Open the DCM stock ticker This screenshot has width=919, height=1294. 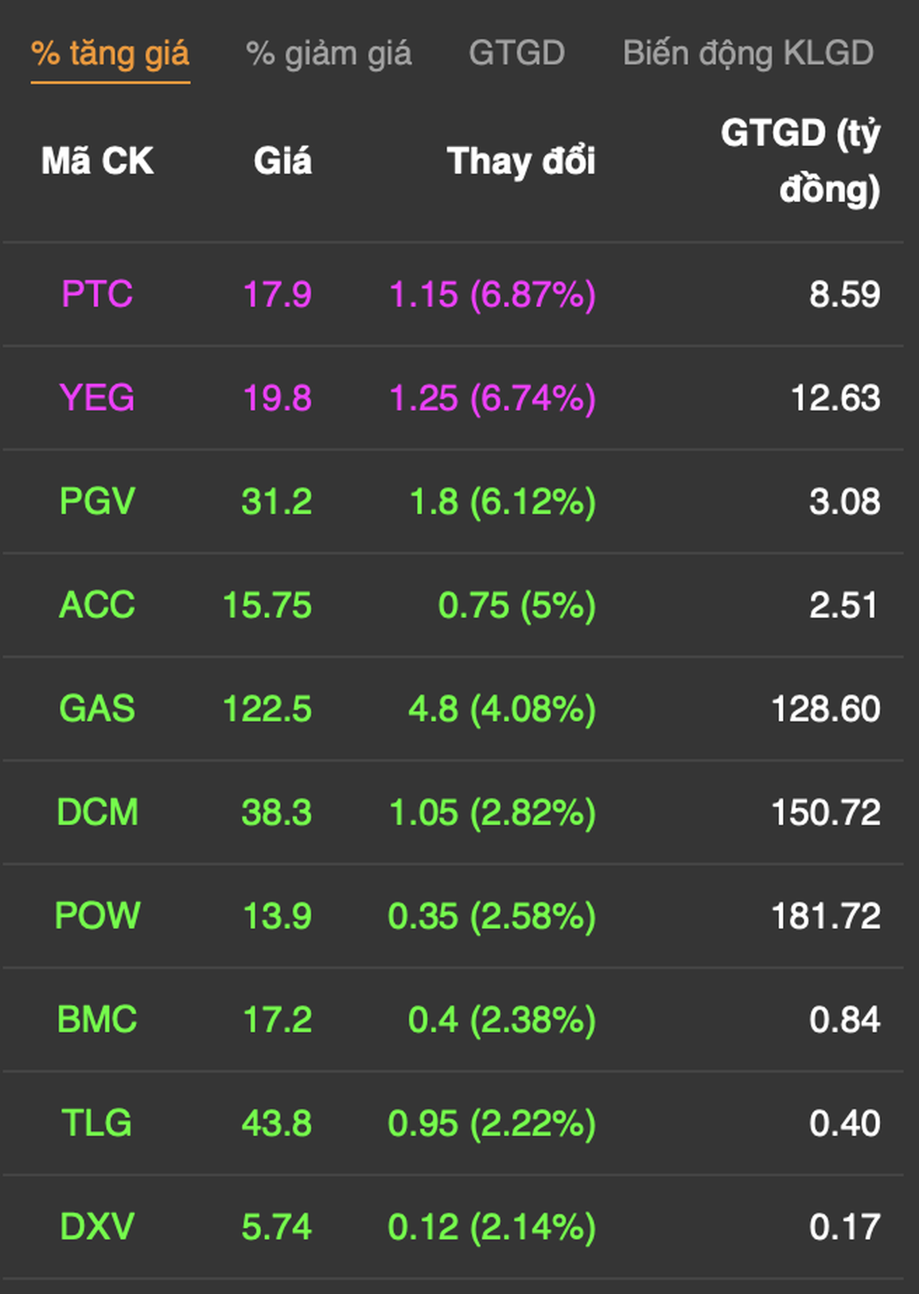tap(97, 812)
